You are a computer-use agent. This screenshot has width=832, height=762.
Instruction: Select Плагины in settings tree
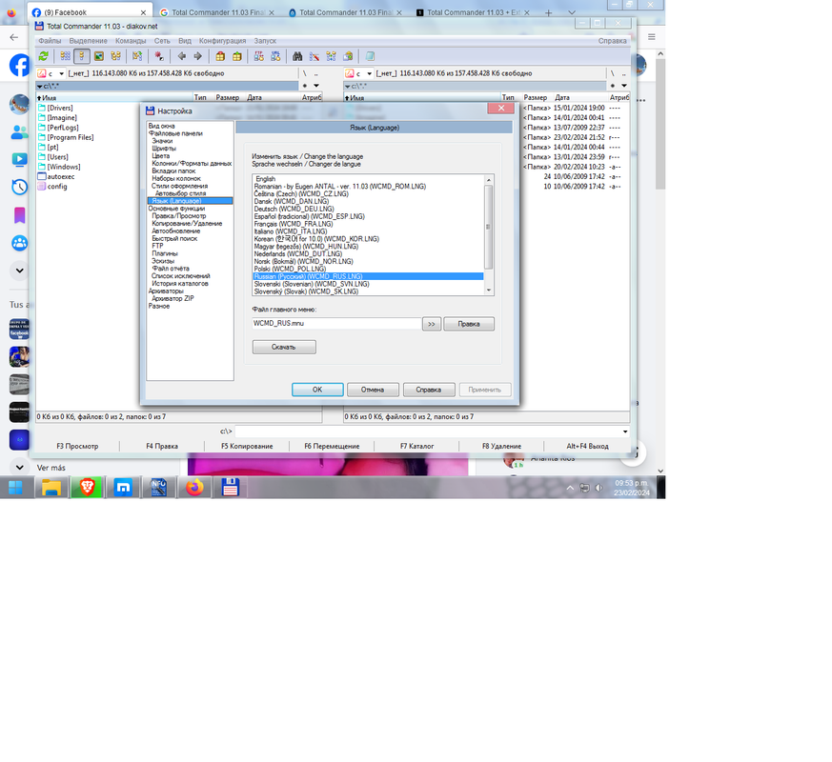pos(165,253)
